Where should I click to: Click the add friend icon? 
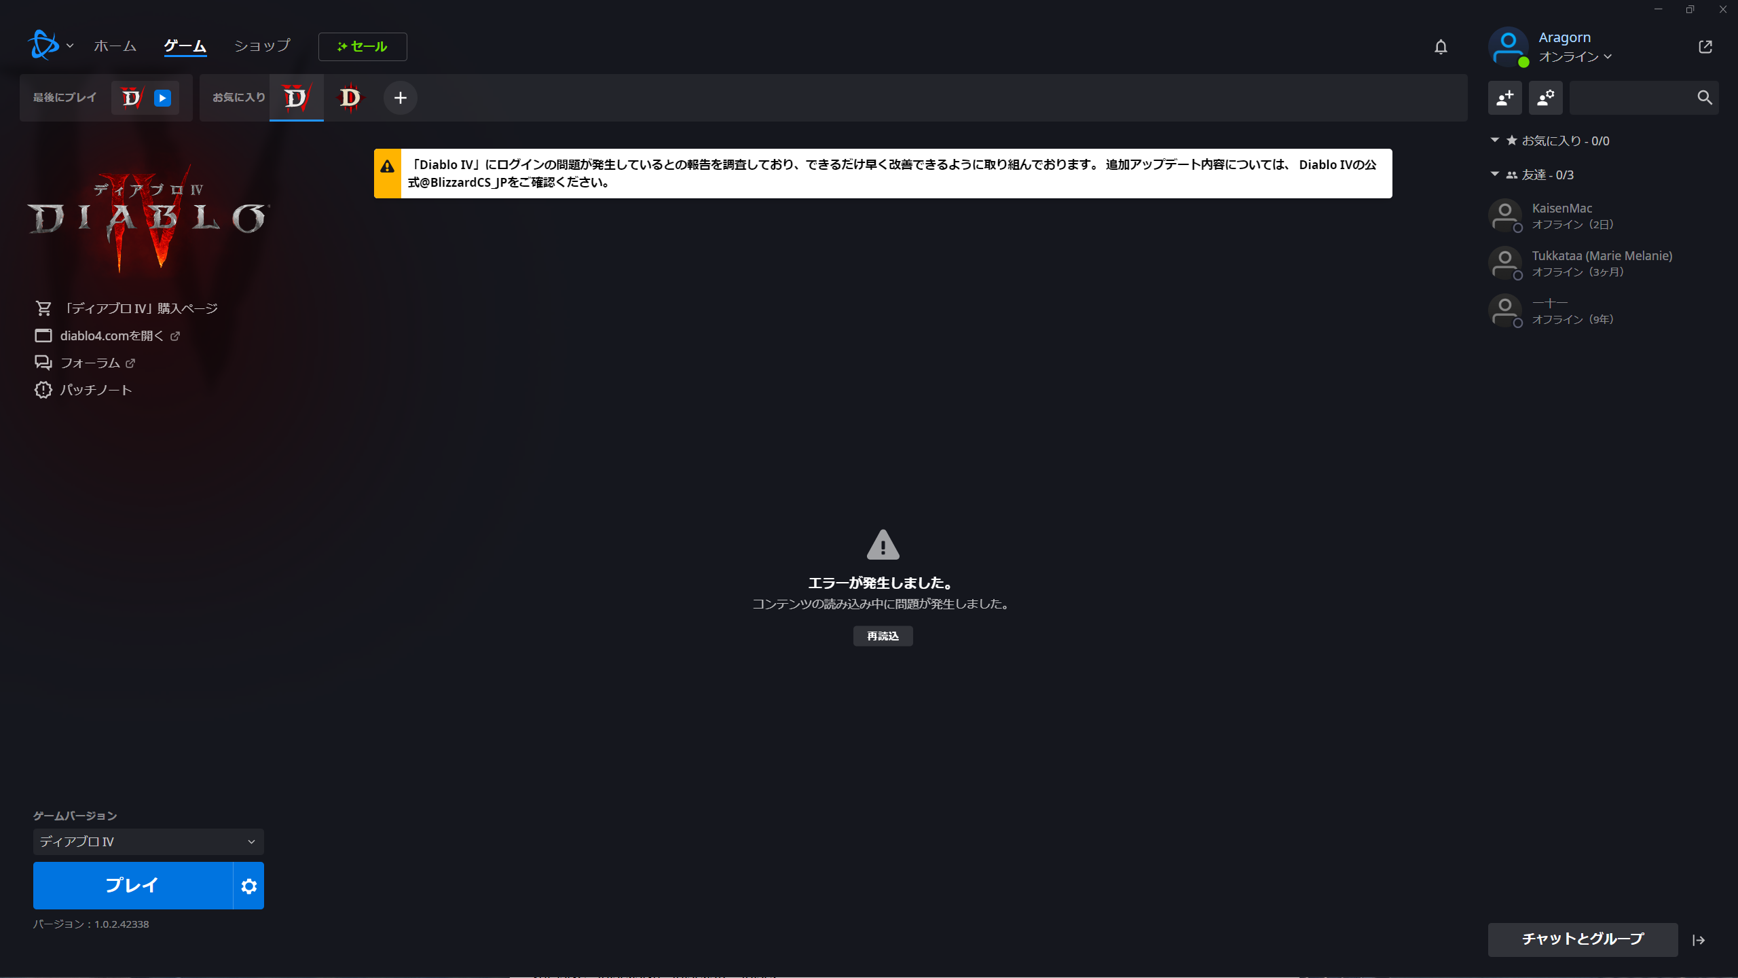coord(1505,98)
